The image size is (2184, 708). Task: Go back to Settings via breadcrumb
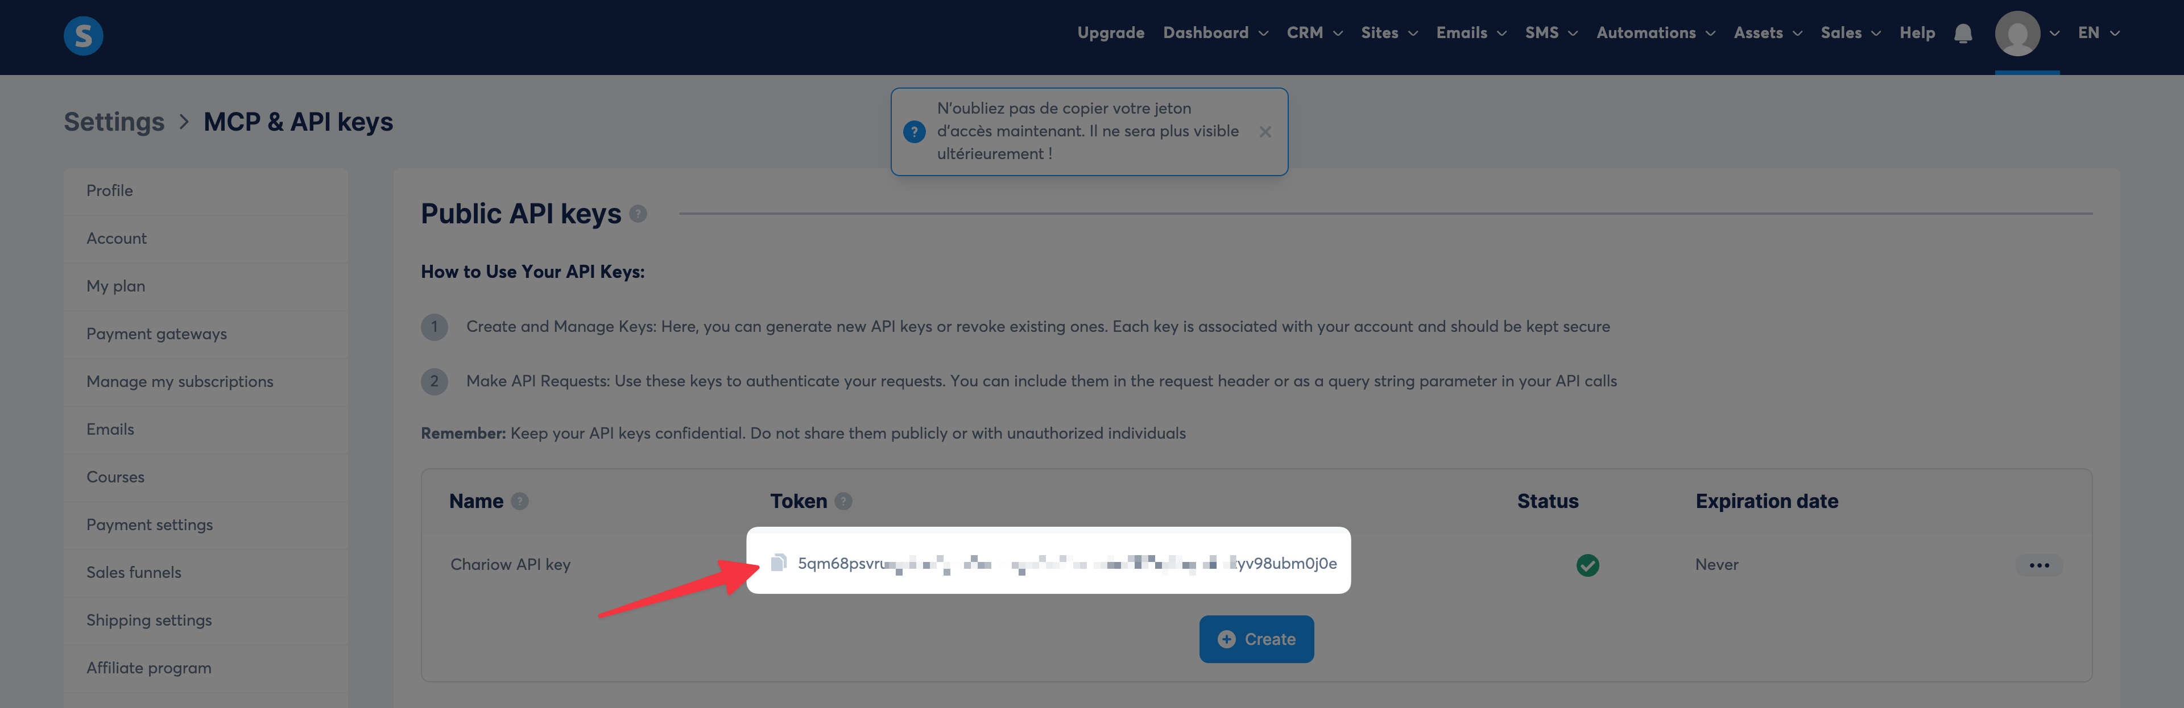click(114, 122)
